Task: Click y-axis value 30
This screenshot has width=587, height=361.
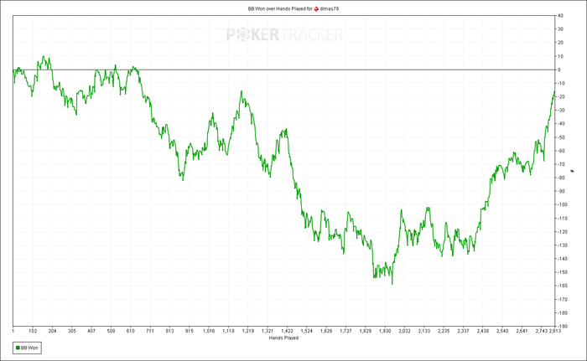Action: (x=560, y=29)
